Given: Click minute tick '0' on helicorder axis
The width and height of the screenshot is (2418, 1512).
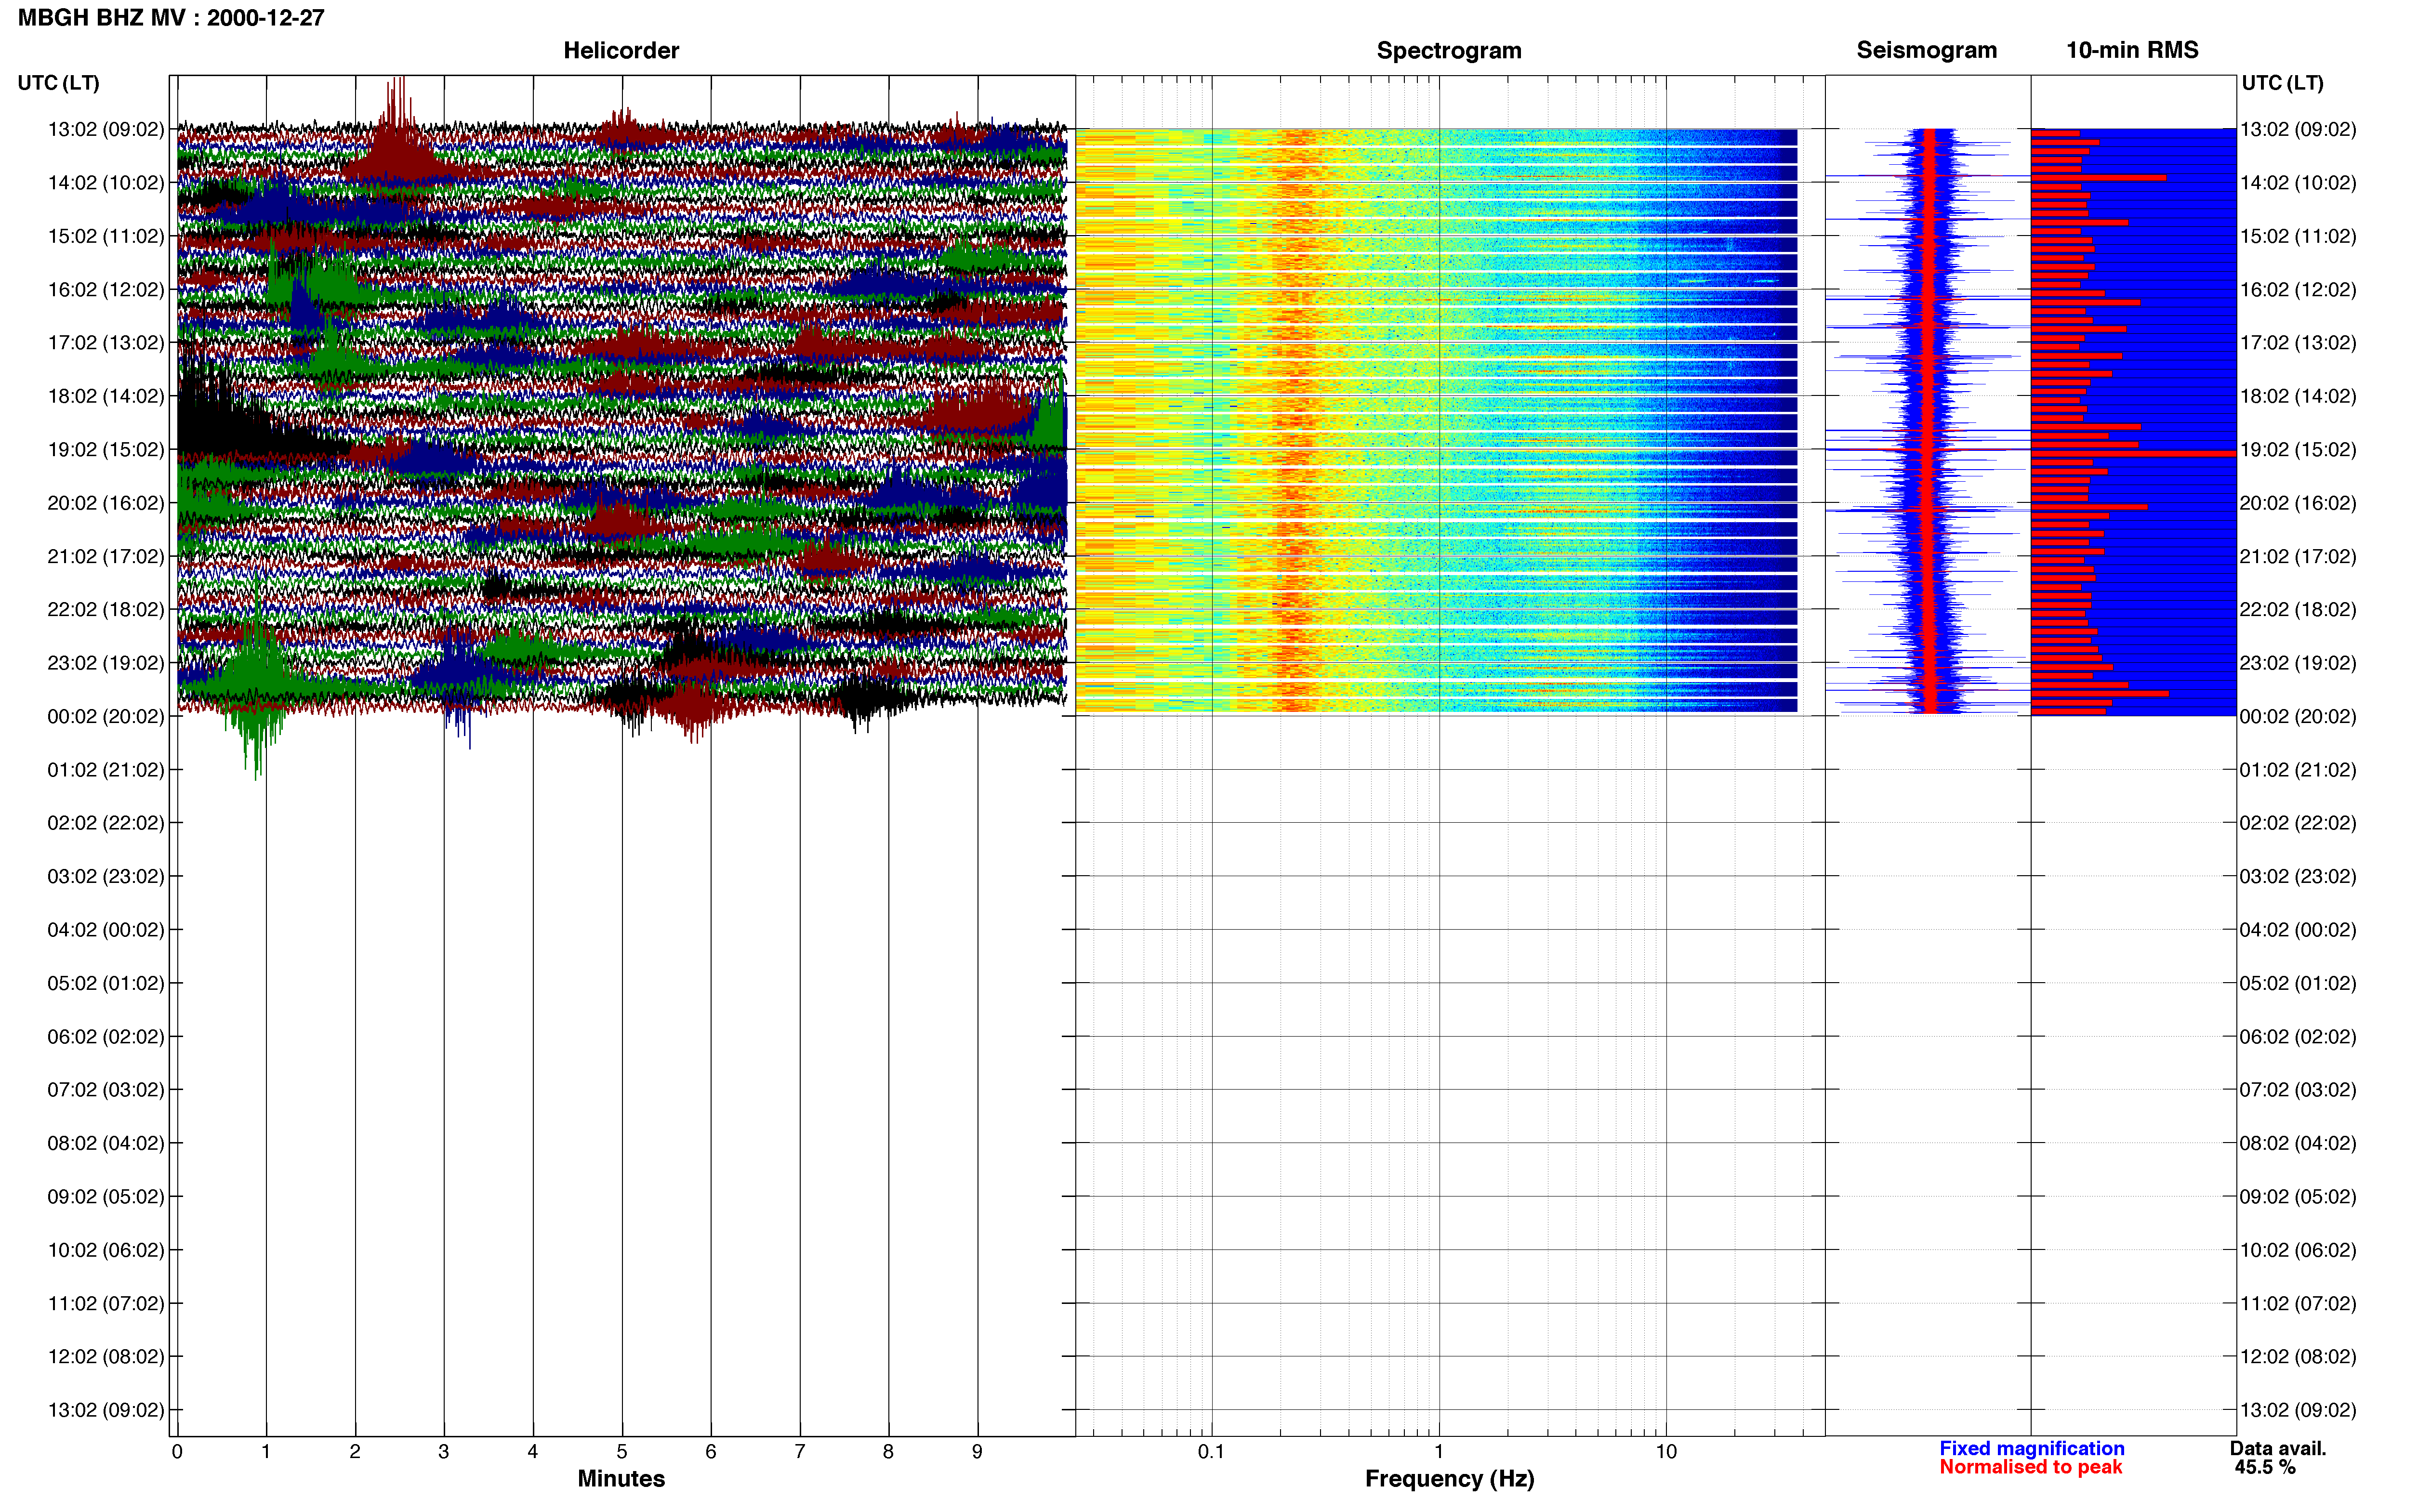Looking at the screenshot, I should click(177, 1452).
